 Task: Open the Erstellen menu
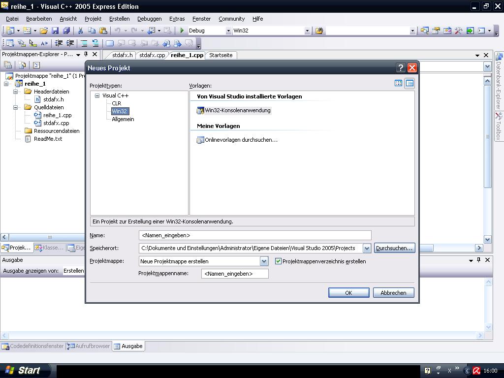(x=119, y=19)
